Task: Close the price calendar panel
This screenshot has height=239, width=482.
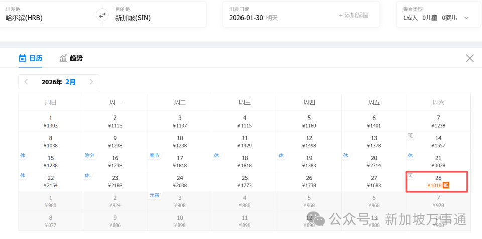Action: [469, 58]
